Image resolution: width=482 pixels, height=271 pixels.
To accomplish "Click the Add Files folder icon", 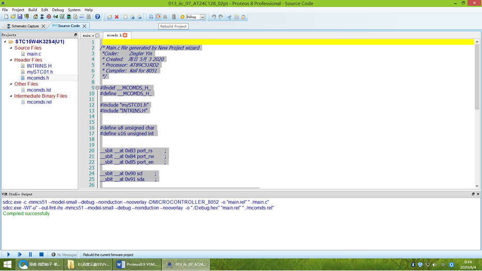I will [x=110, y=17].
